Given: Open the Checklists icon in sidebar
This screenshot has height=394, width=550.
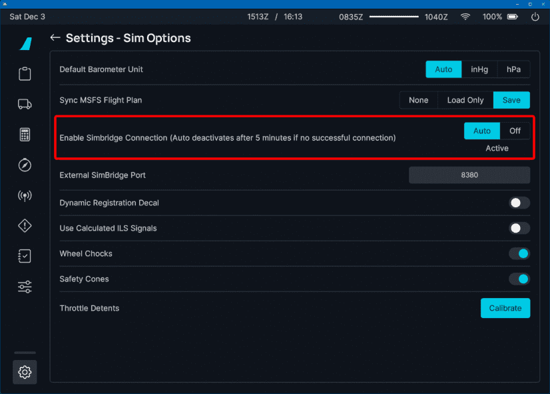Looking at the screenshot, I should click(x=25, y=257).
